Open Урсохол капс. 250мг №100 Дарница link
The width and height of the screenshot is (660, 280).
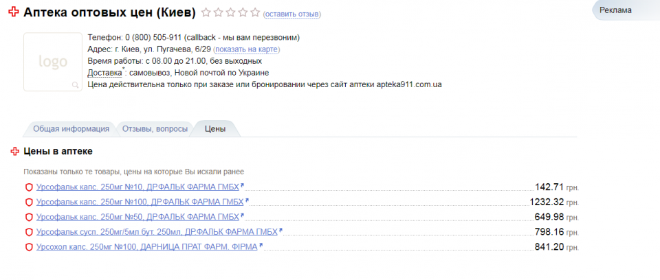[146, 247]
